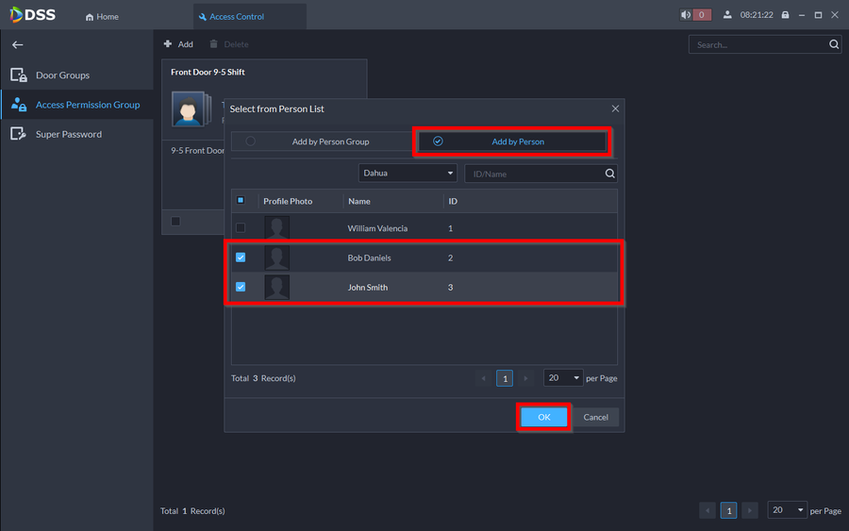Go to previous page in main list

[707, 510]
